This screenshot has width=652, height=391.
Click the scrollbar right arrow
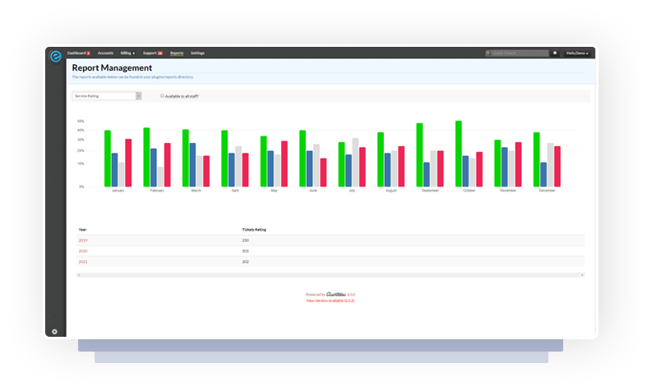pos(582,274)
